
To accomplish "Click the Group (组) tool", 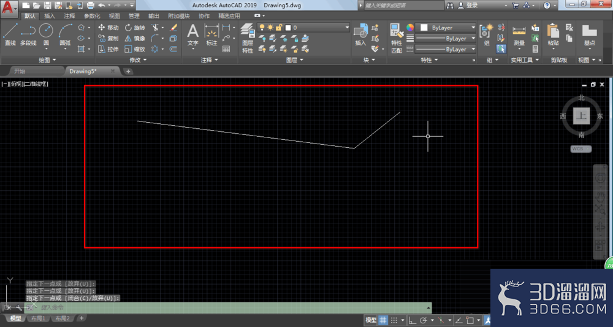I will point(487,34).
